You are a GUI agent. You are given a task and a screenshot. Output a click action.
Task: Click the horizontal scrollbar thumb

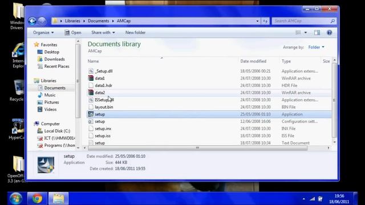[197, 148]
